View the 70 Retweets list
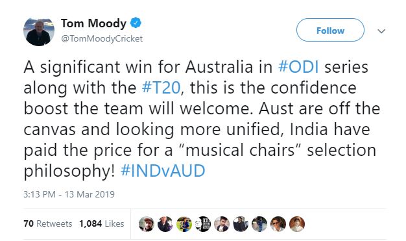The image size is (406, 241). 47,223
